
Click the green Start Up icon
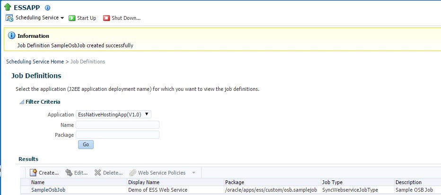point(72,18)
